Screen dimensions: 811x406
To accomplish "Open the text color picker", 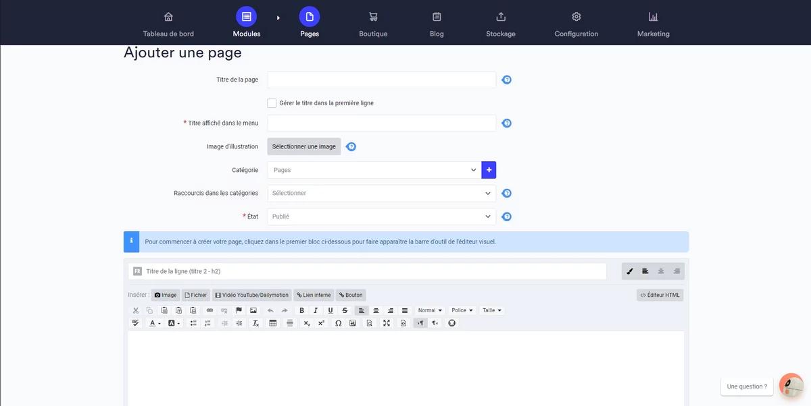I will click(155, 323).
